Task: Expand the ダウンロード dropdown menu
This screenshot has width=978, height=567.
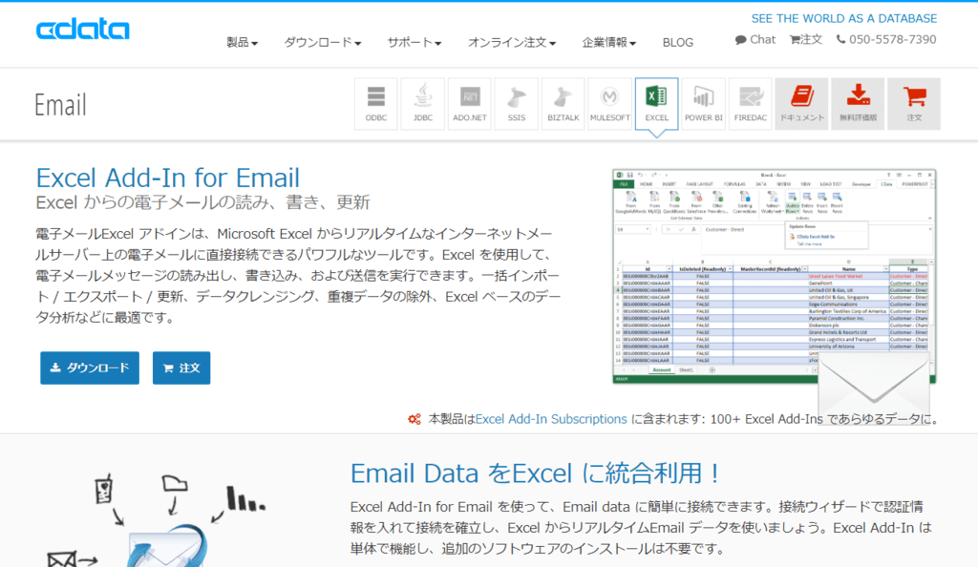Action: click(323, 42)
